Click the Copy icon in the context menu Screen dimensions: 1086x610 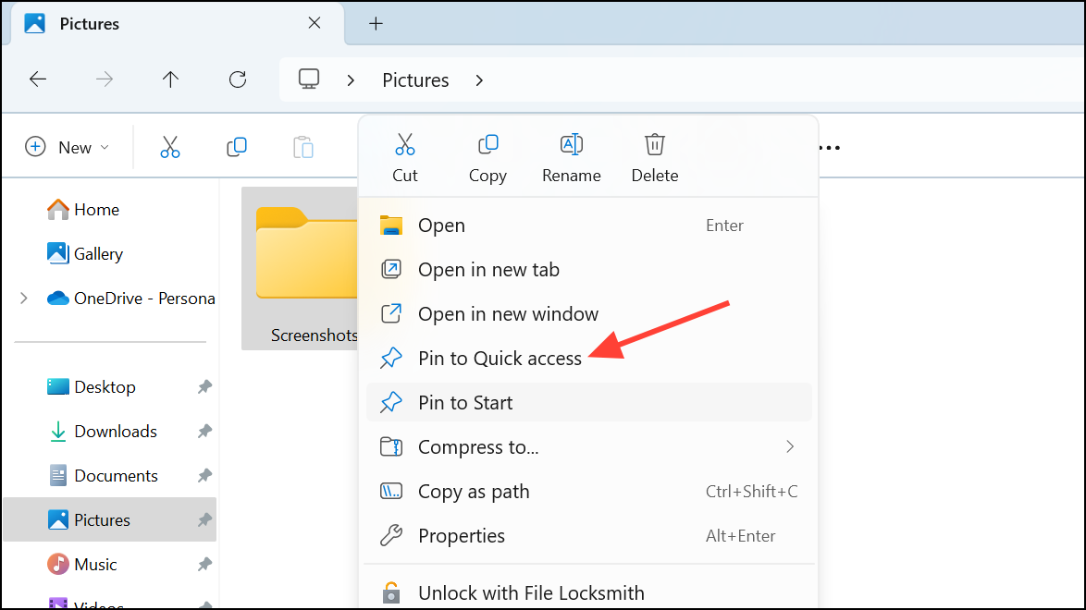tap(487, 144)
